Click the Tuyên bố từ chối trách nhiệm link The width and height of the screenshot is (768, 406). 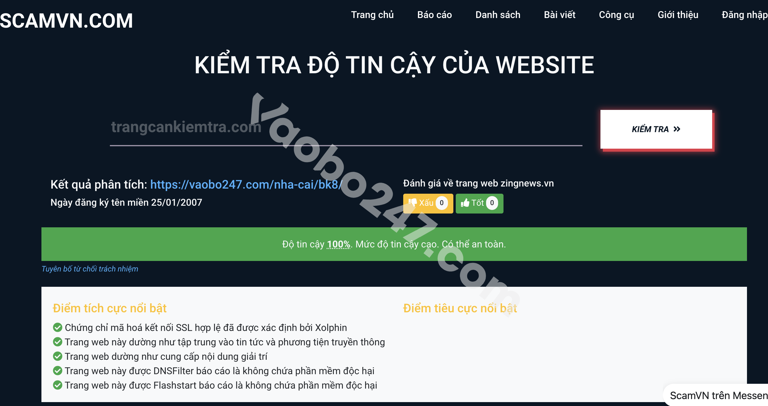(x=90, y=268)
